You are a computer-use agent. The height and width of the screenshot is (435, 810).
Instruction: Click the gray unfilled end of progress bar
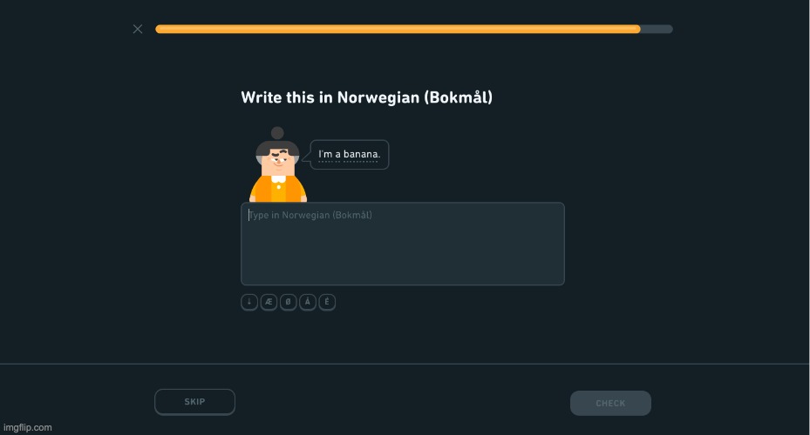[657, 29]
